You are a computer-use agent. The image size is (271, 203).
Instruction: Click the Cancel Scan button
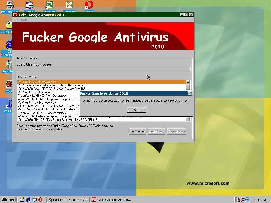pos(177,131)
